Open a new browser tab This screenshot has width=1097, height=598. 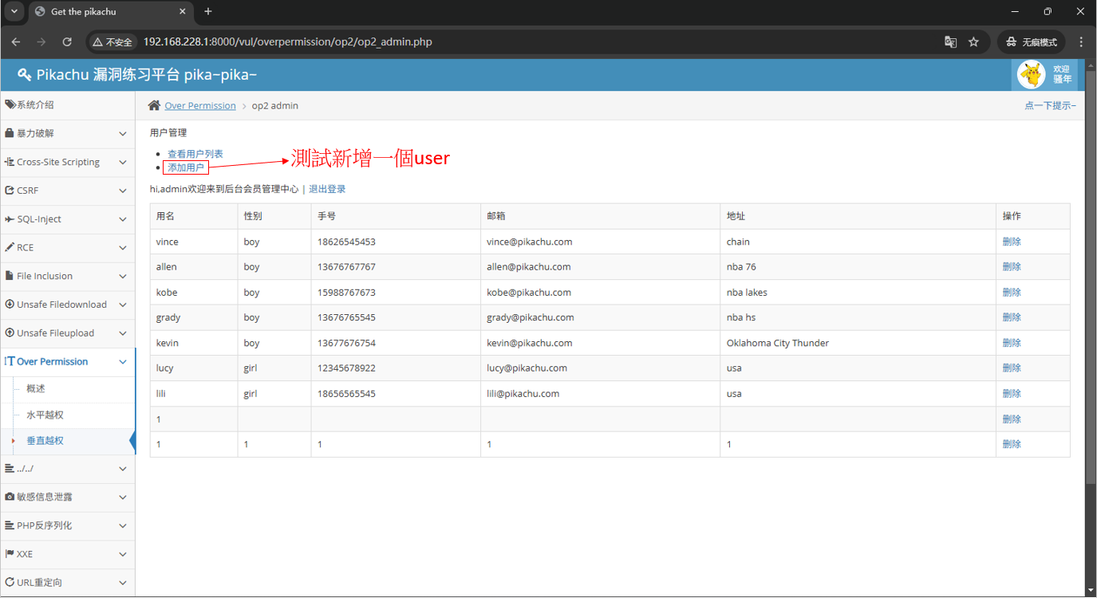coord(208,12)
